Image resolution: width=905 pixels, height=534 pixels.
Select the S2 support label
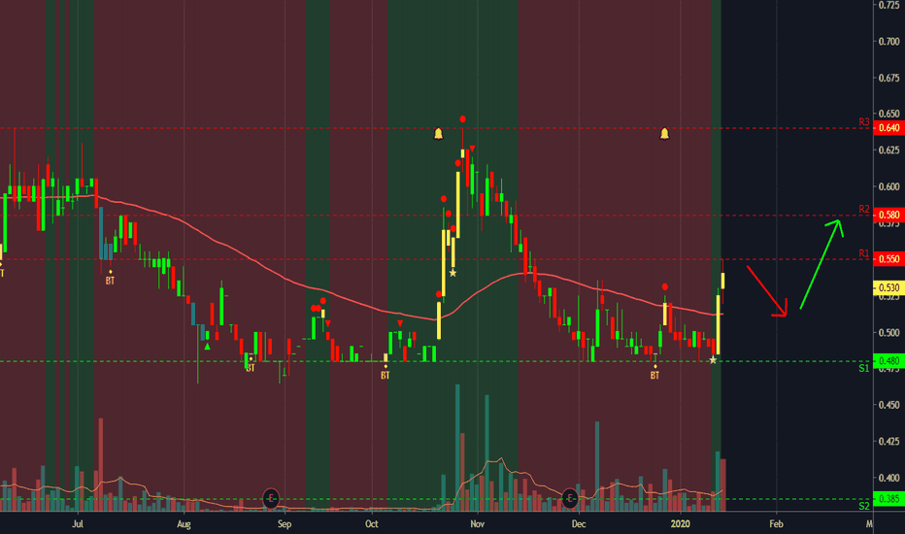click(x=864, y=506)
